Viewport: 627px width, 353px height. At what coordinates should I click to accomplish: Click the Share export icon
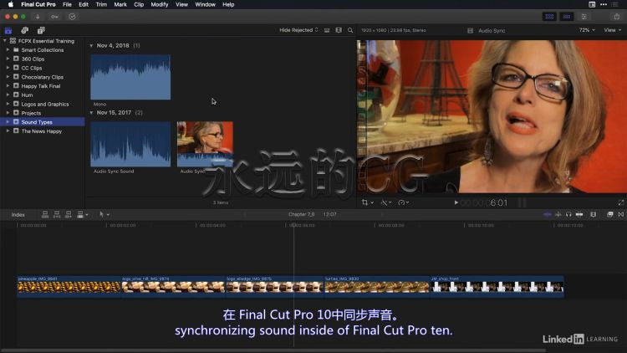(x=617, y=17)
